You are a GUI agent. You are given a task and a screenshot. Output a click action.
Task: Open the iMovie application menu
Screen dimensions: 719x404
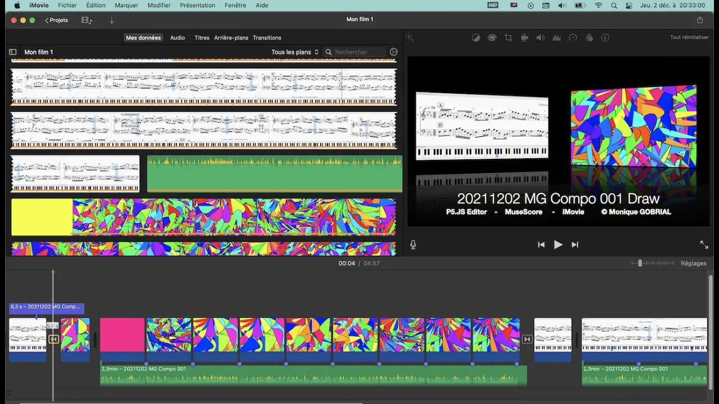coord(39,5)
